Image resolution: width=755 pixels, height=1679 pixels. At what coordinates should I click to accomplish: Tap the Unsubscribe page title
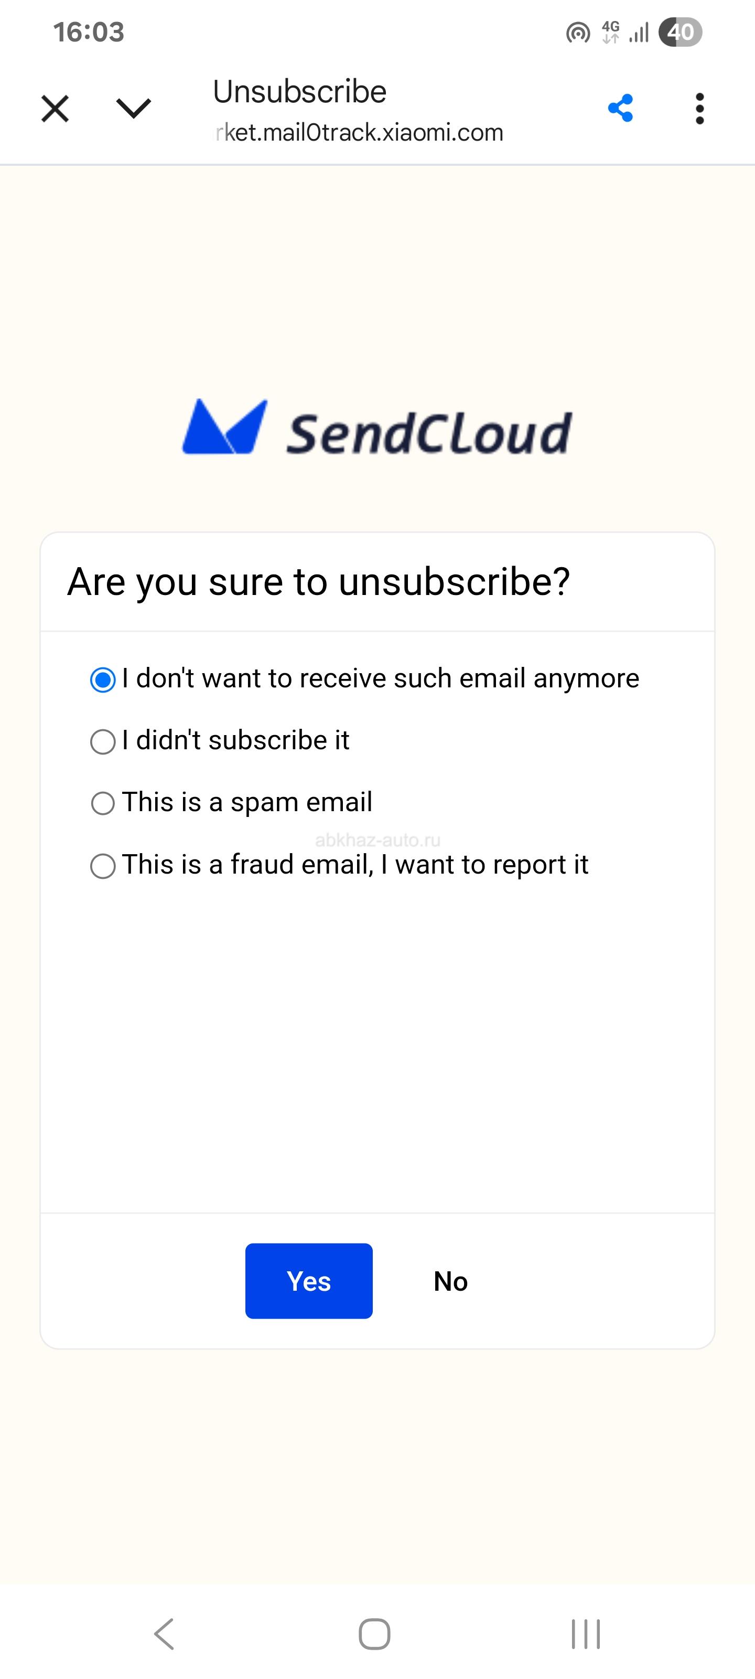[x=300, y=91]
